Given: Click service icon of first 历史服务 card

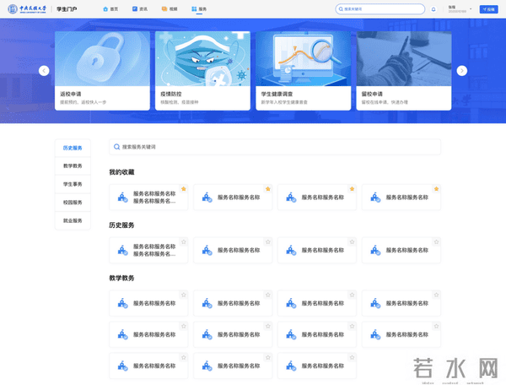Looking at the screenshot, I should click(x=122, y=250).
